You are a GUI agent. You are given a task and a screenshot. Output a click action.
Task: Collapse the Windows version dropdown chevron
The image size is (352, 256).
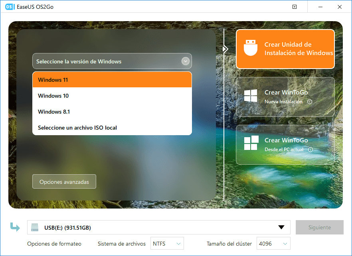tap(186, 61)
